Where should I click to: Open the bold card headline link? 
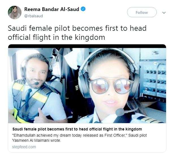[77, 129]
